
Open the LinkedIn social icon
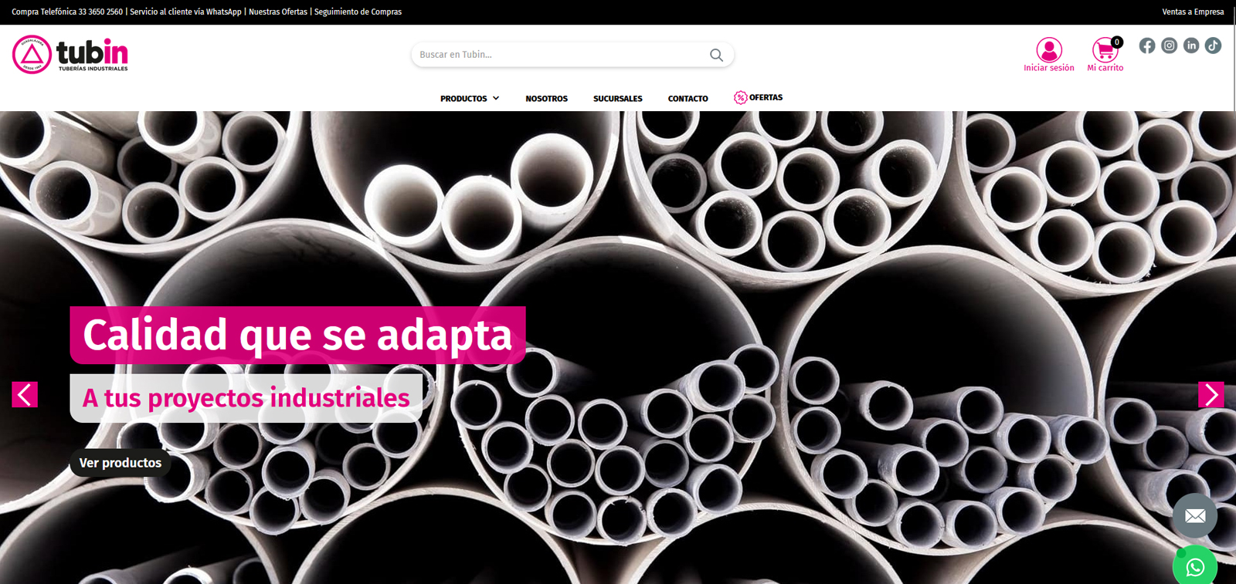[1191, 46]
